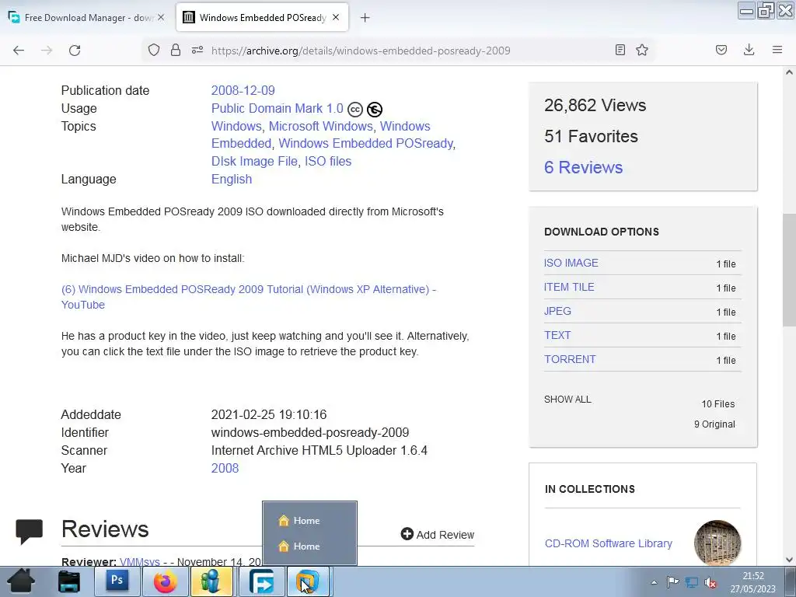This screenshot has width=796, height=597.
Task: Open reviewer VMMsys profile link
Action: pos(140,562)
